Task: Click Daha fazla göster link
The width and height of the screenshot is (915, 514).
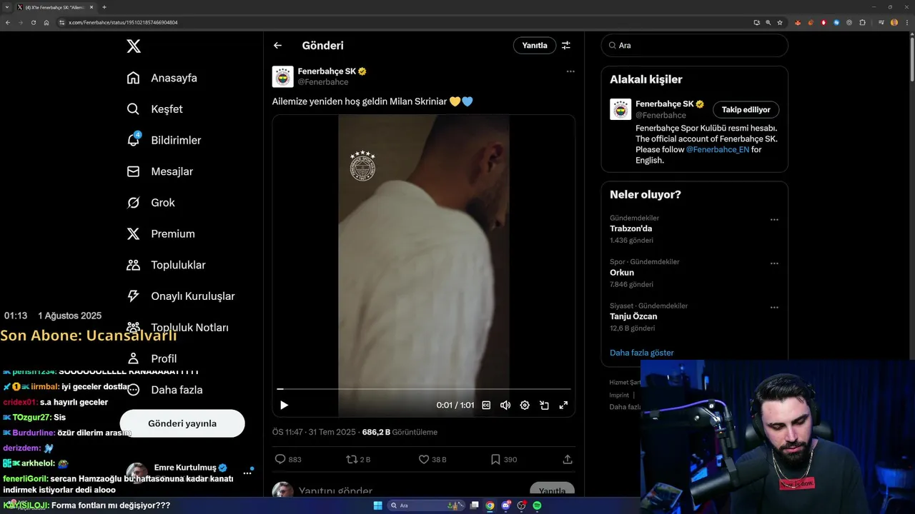Action: click(641, 353)
